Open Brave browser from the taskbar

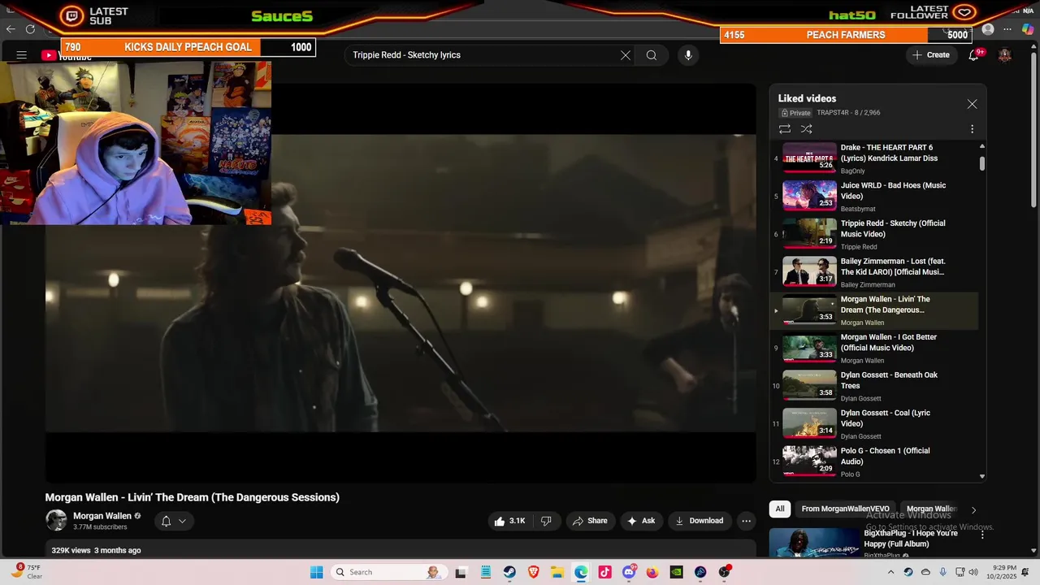[533, 572]
